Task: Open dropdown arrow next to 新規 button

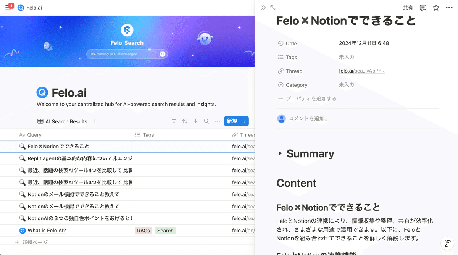Action: [x=244, y=121]
